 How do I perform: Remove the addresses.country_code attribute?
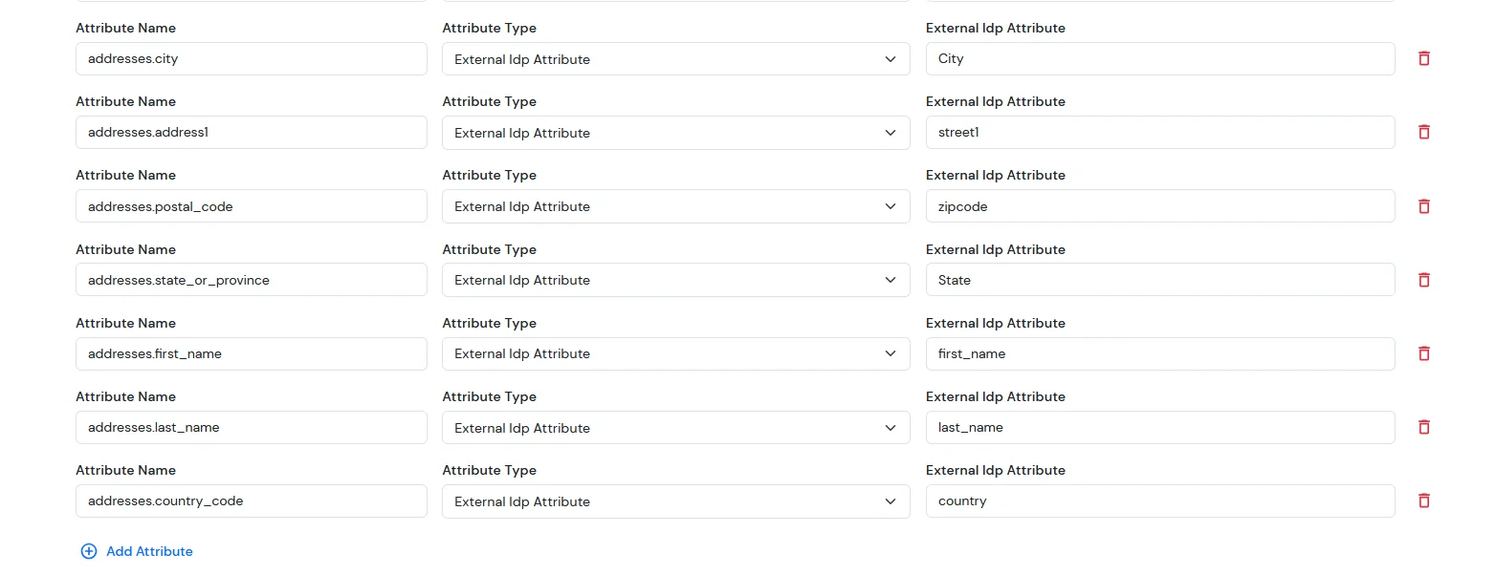1423,500
